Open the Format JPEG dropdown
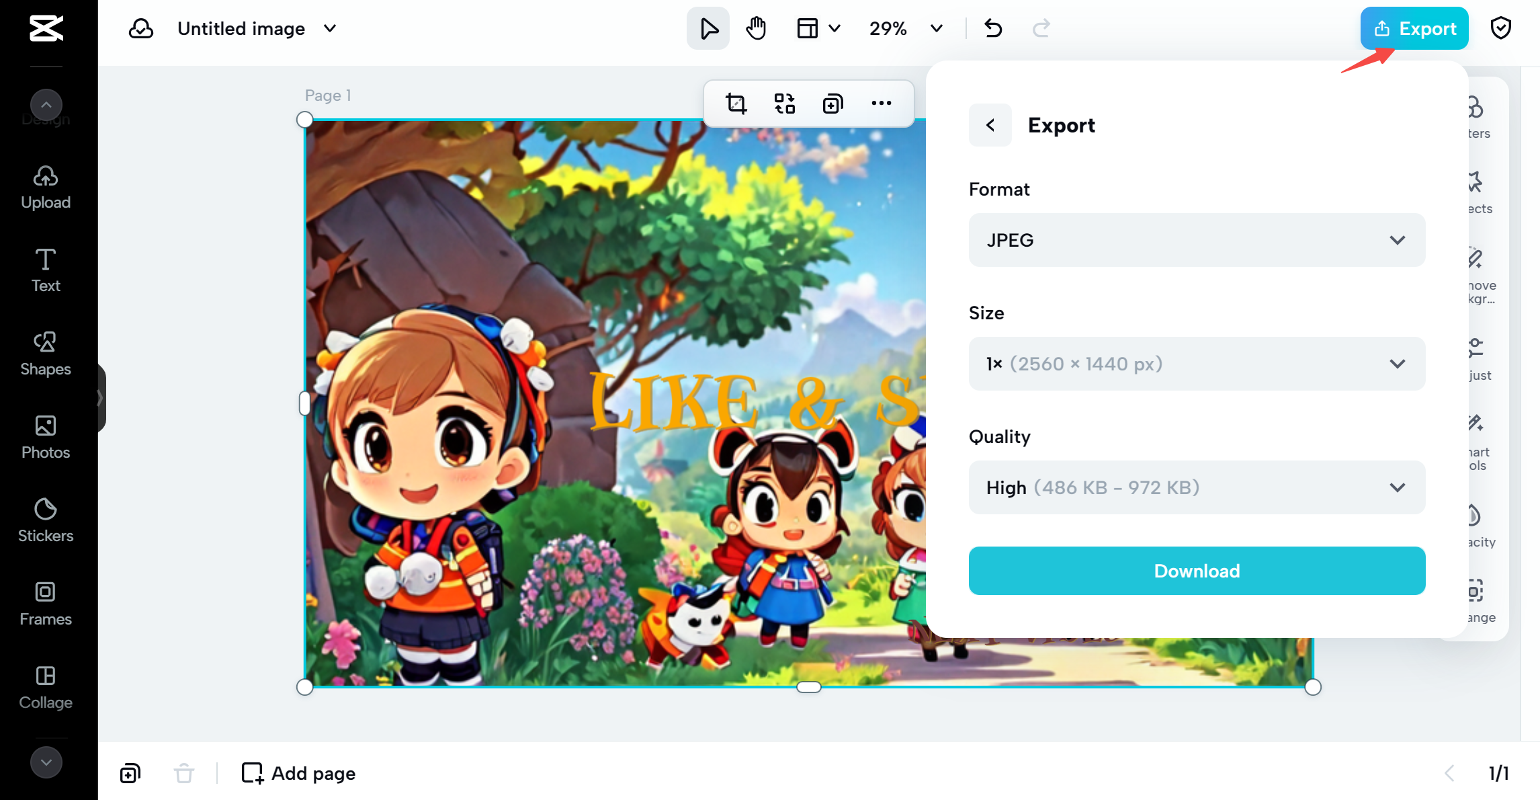The height and width of the screenshot is (800, 1540). coord(1196,240)
